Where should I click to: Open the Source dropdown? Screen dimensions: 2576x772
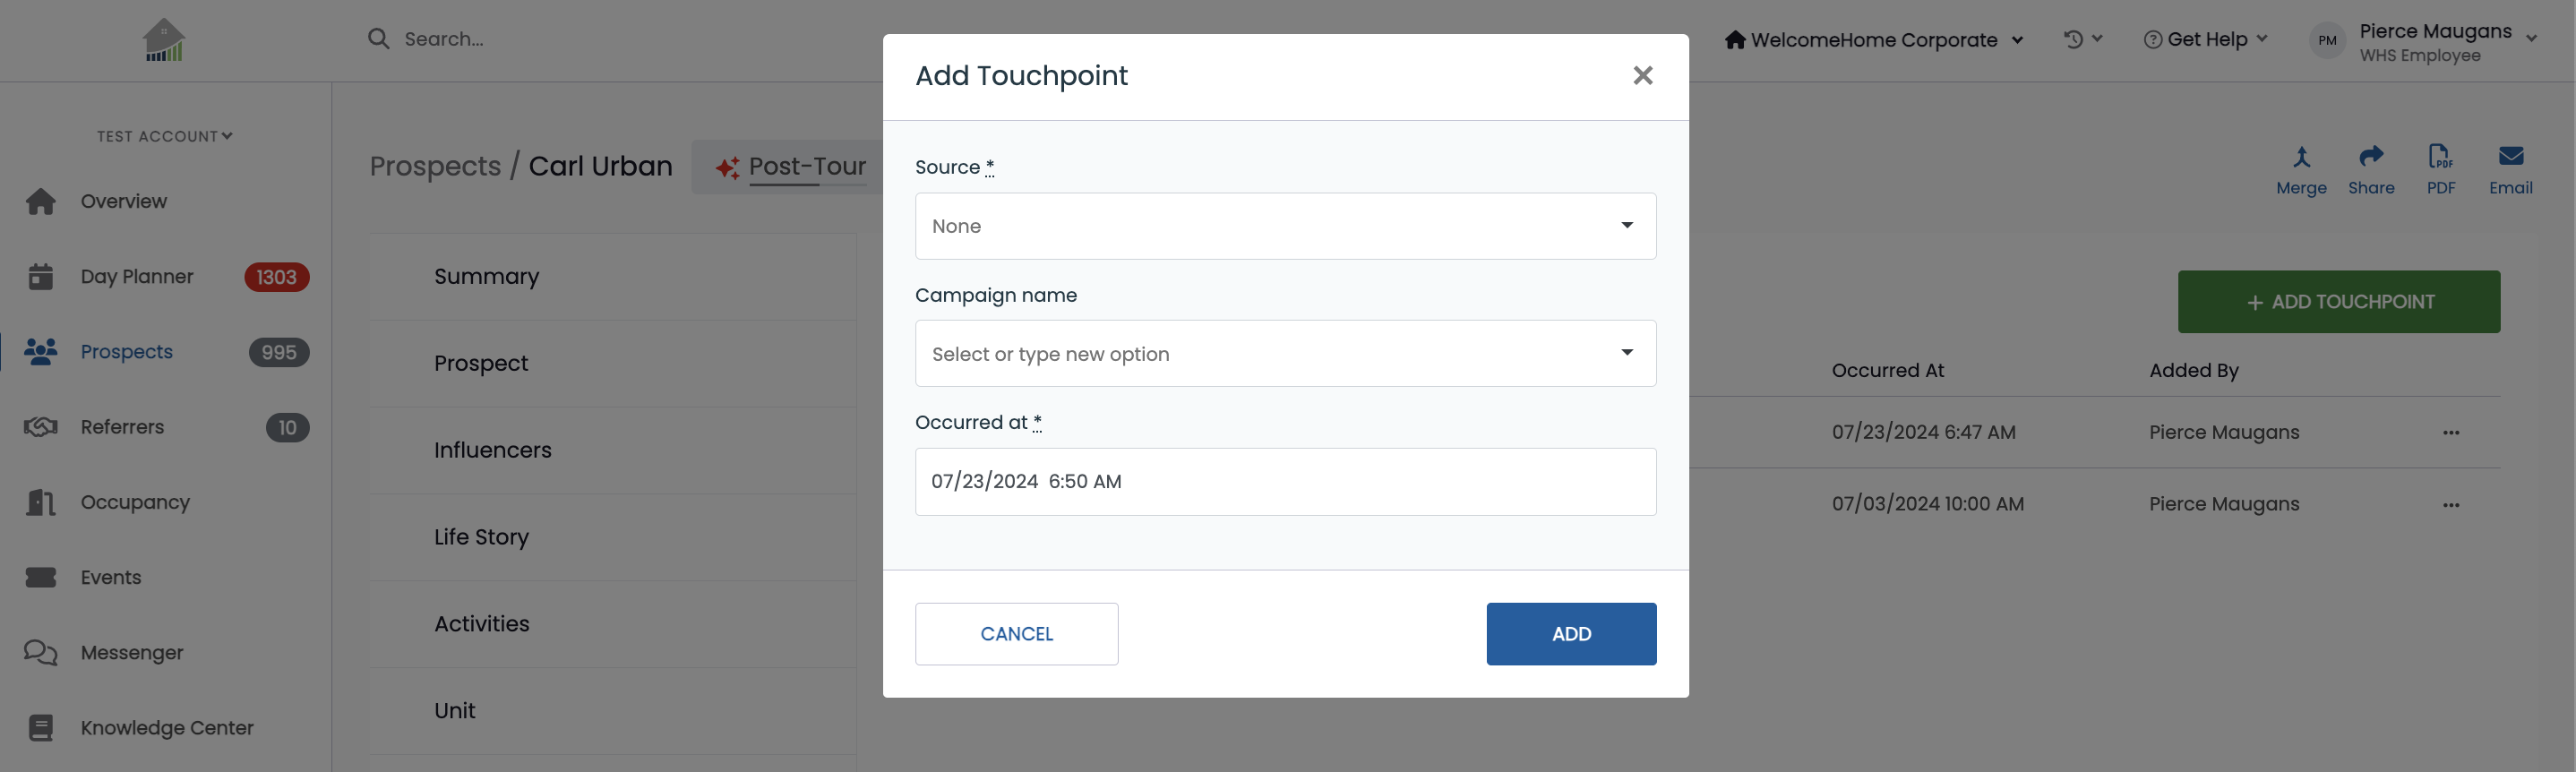tap(1285, 226)
